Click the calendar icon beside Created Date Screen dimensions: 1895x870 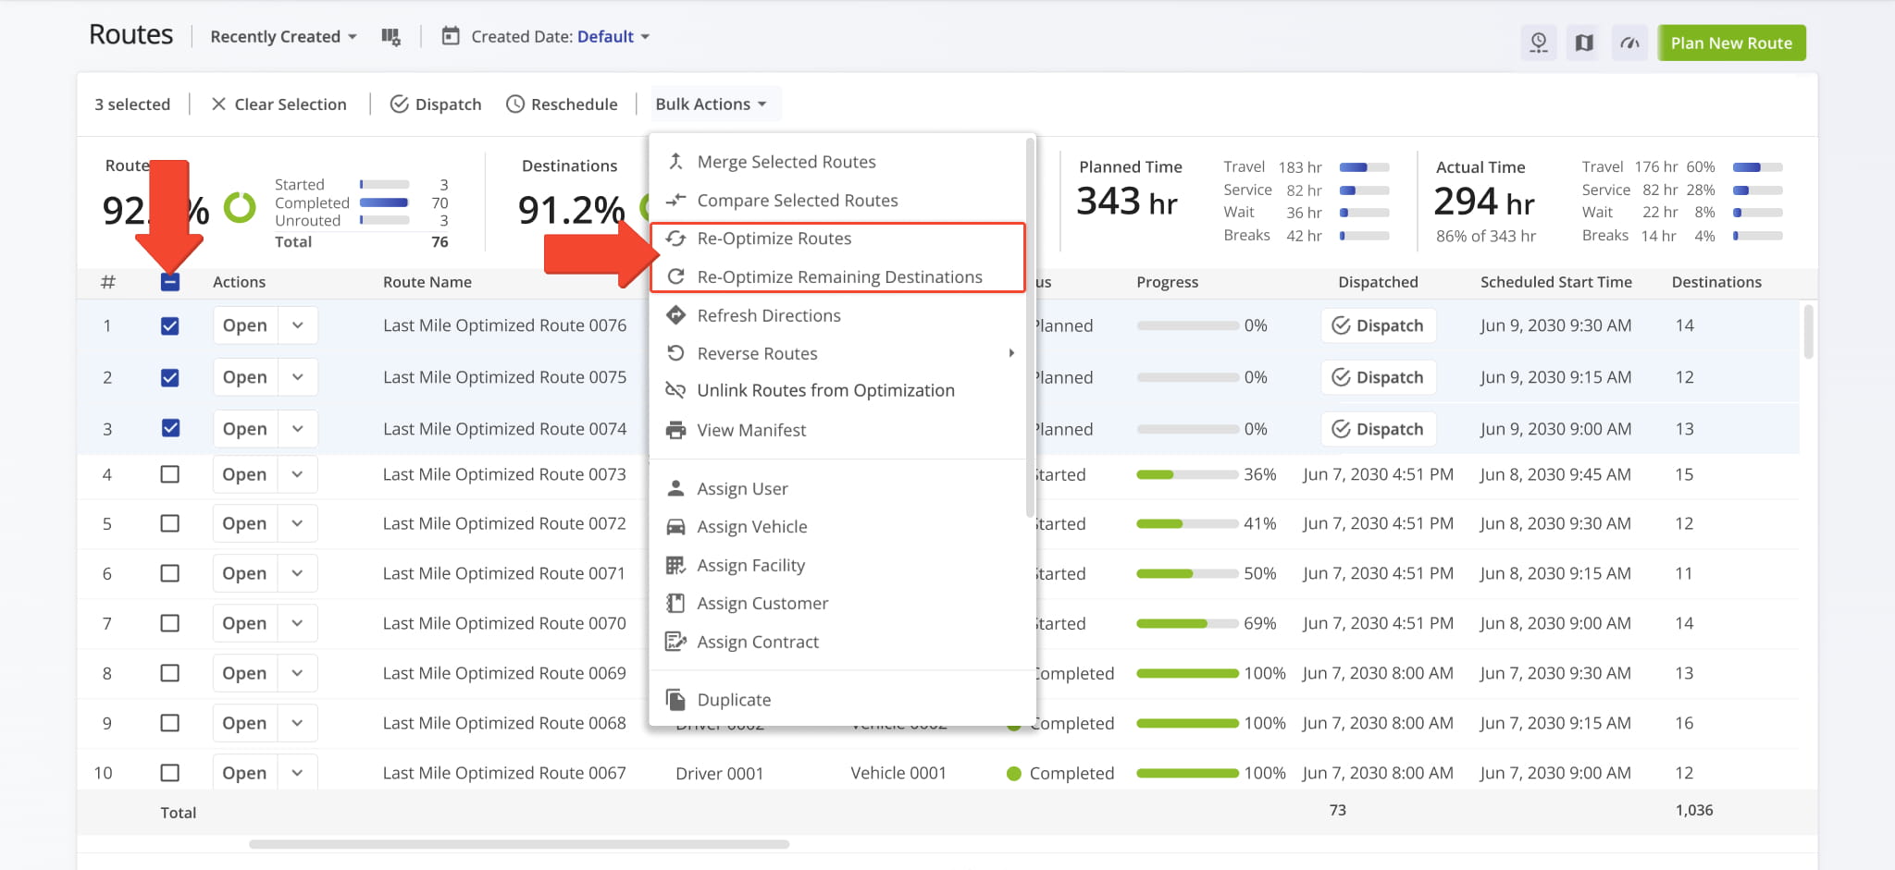(x=451, y=36)
